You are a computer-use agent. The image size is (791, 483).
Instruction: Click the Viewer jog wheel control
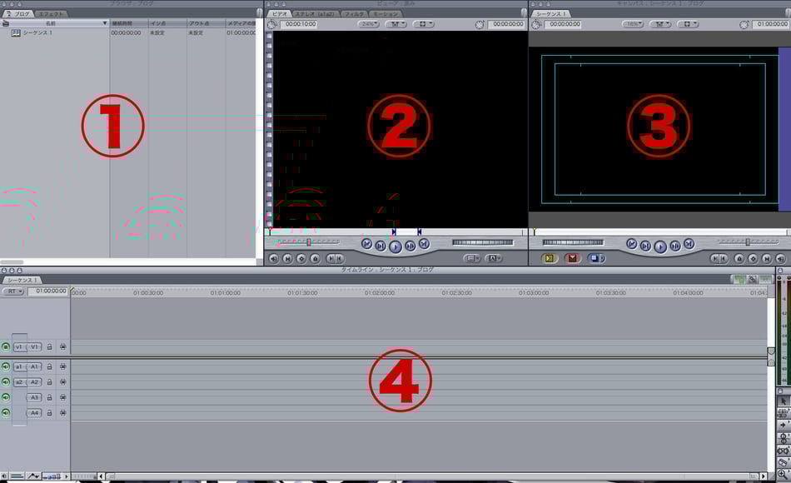pyautogui.click(x=483, y=243)
